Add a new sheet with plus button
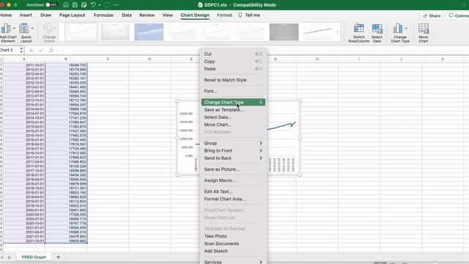 [59, 257]
